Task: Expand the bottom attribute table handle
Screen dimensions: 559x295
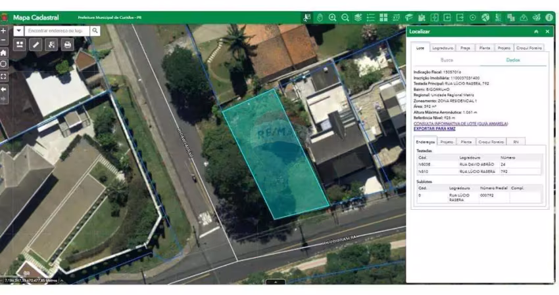Action: coord(276,282)
